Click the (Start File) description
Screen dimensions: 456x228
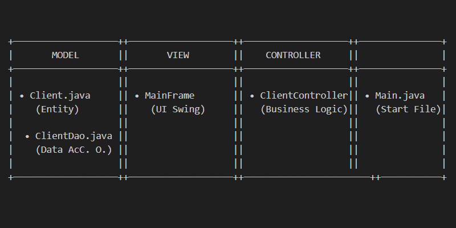[408, 109]
